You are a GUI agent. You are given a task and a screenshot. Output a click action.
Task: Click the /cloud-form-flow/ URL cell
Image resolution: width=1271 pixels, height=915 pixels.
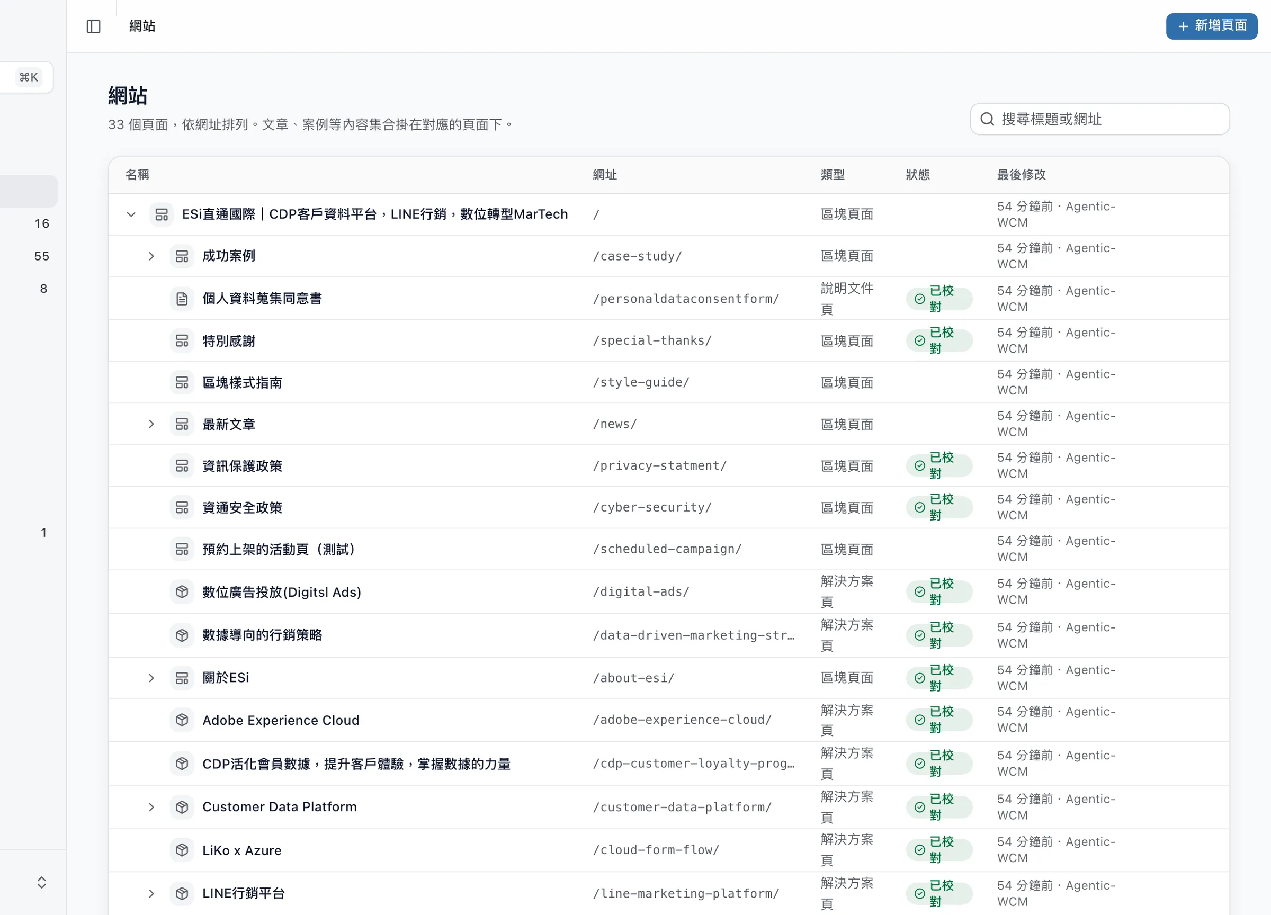656,850
